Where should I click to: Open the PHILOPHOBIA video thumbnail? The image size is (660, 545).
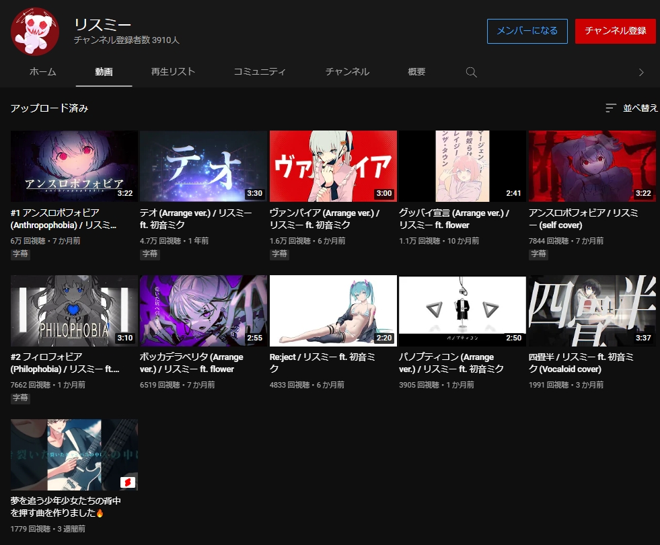pyautogui.click(x=74, y=311)
